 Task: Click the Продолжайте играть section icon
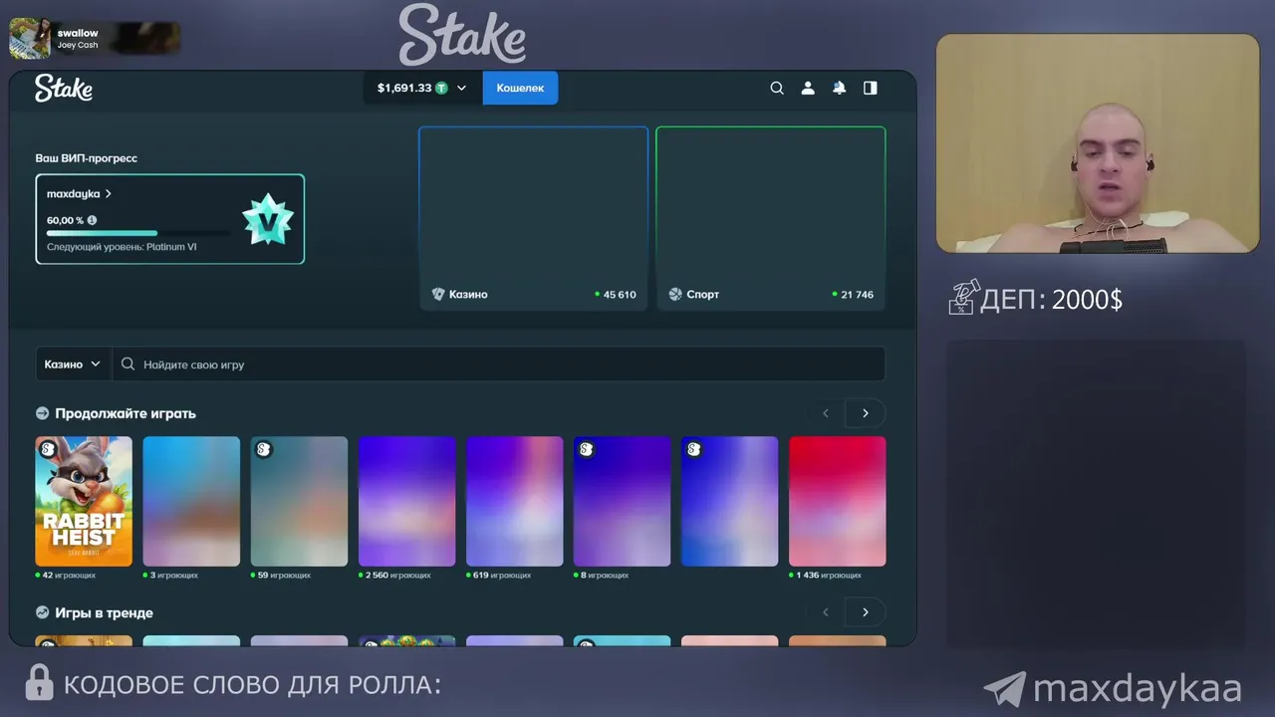43,413
